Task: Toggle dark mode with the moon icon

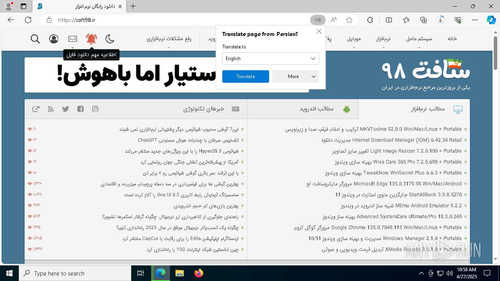Action: coord(110,39)
